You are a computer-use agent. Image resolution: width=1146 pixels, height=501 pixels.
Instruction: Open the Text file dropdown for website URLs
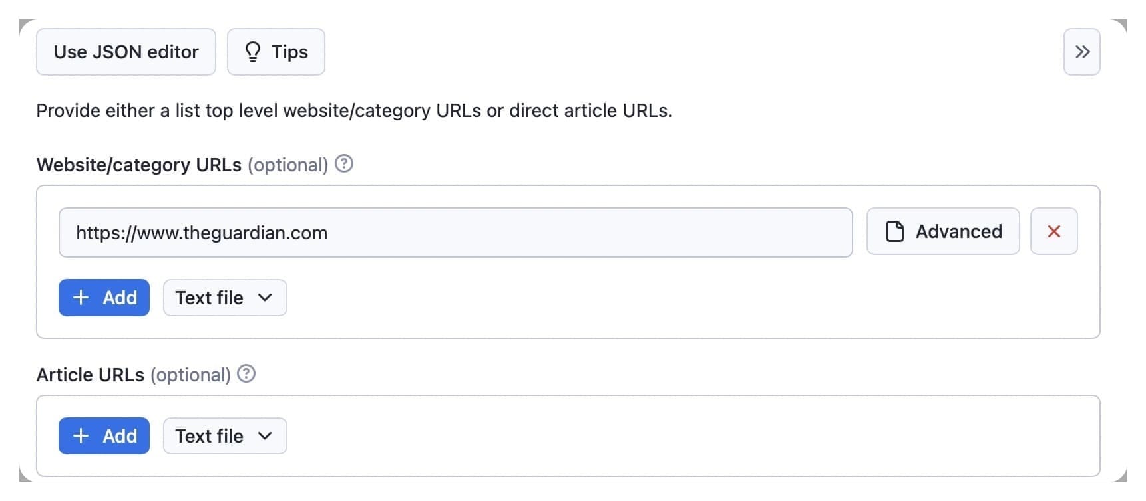(x=224, y=298)
